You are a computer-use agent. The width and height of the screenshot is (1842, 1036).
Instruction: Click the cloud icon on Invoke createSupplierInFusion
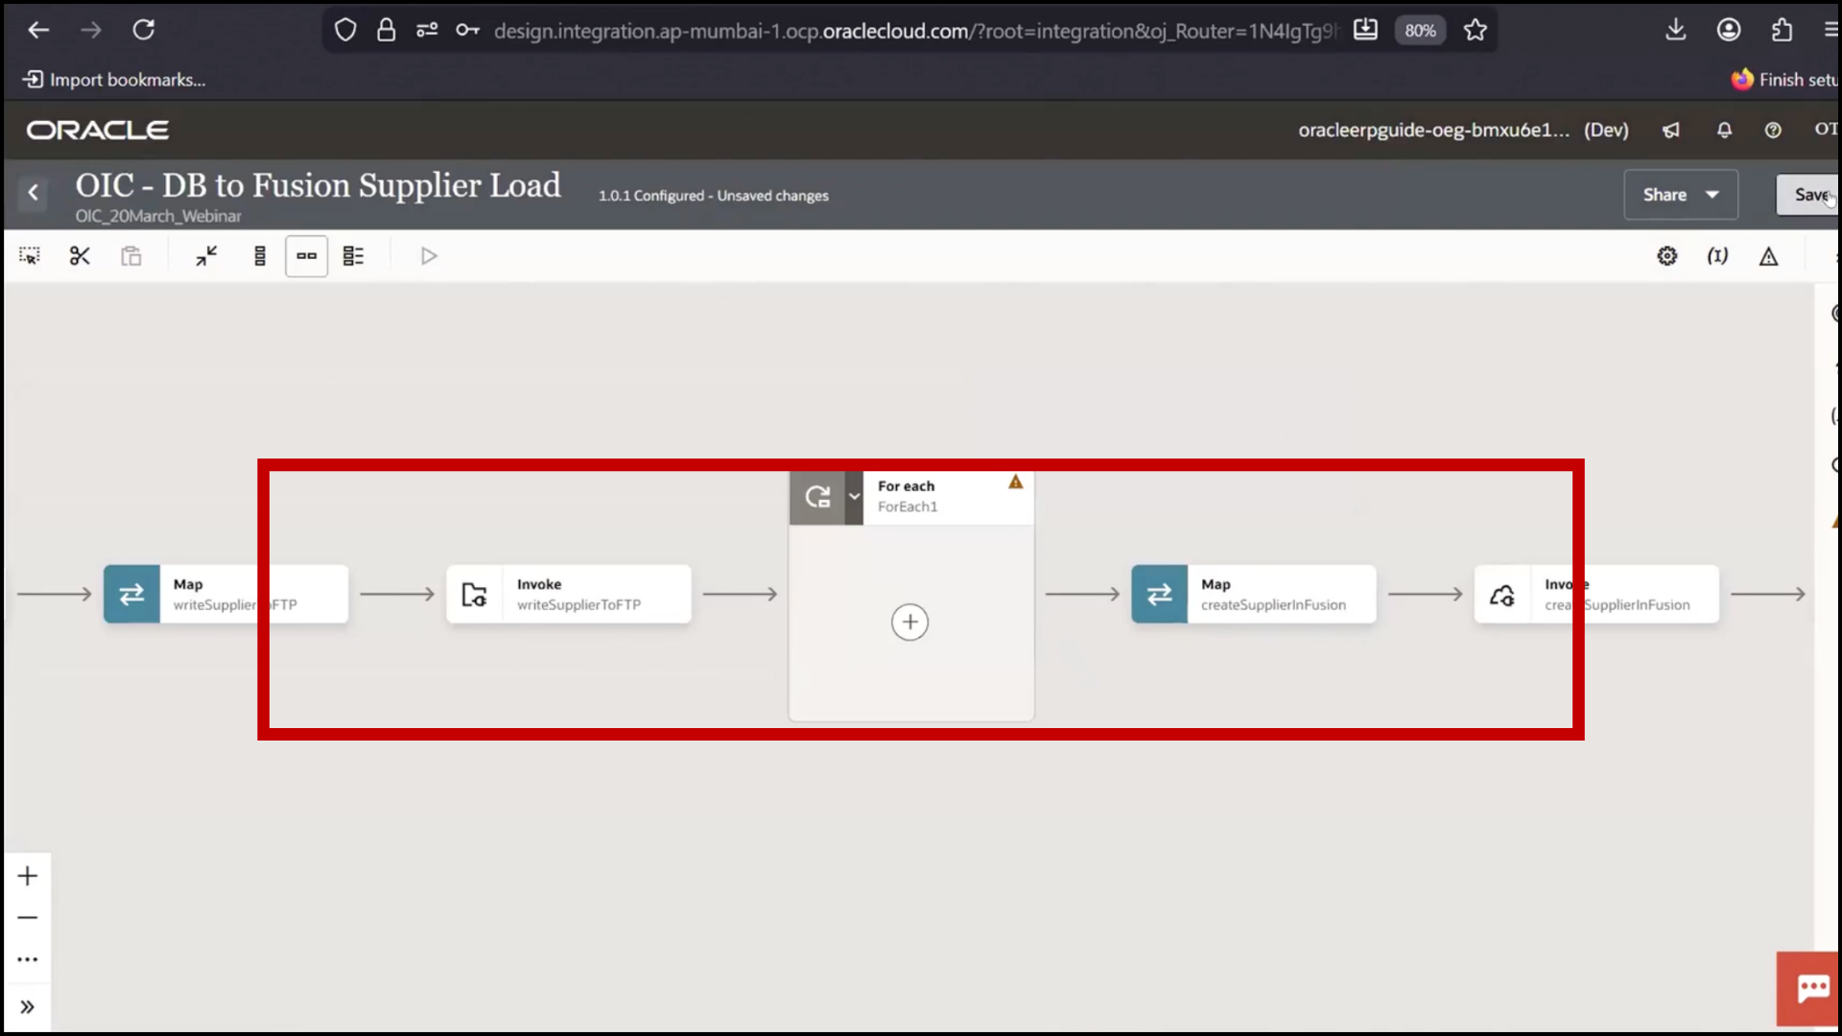pyautogui.click(x=1502, y=596)
